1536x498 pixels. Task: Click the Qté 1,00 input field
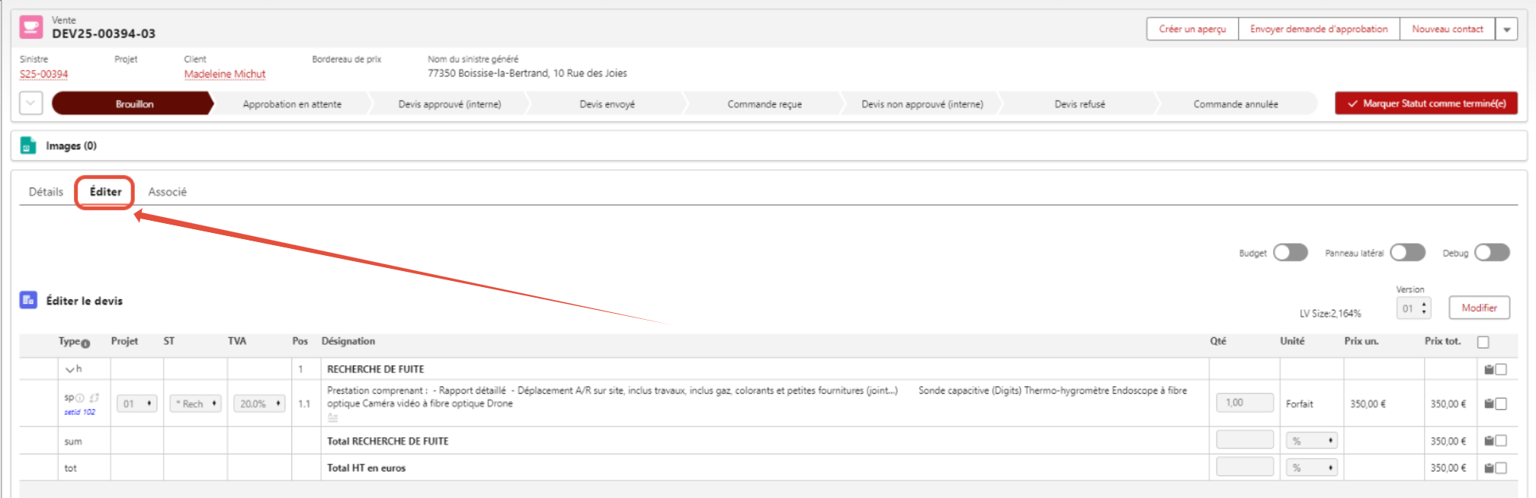click(x=1245, y=403)
